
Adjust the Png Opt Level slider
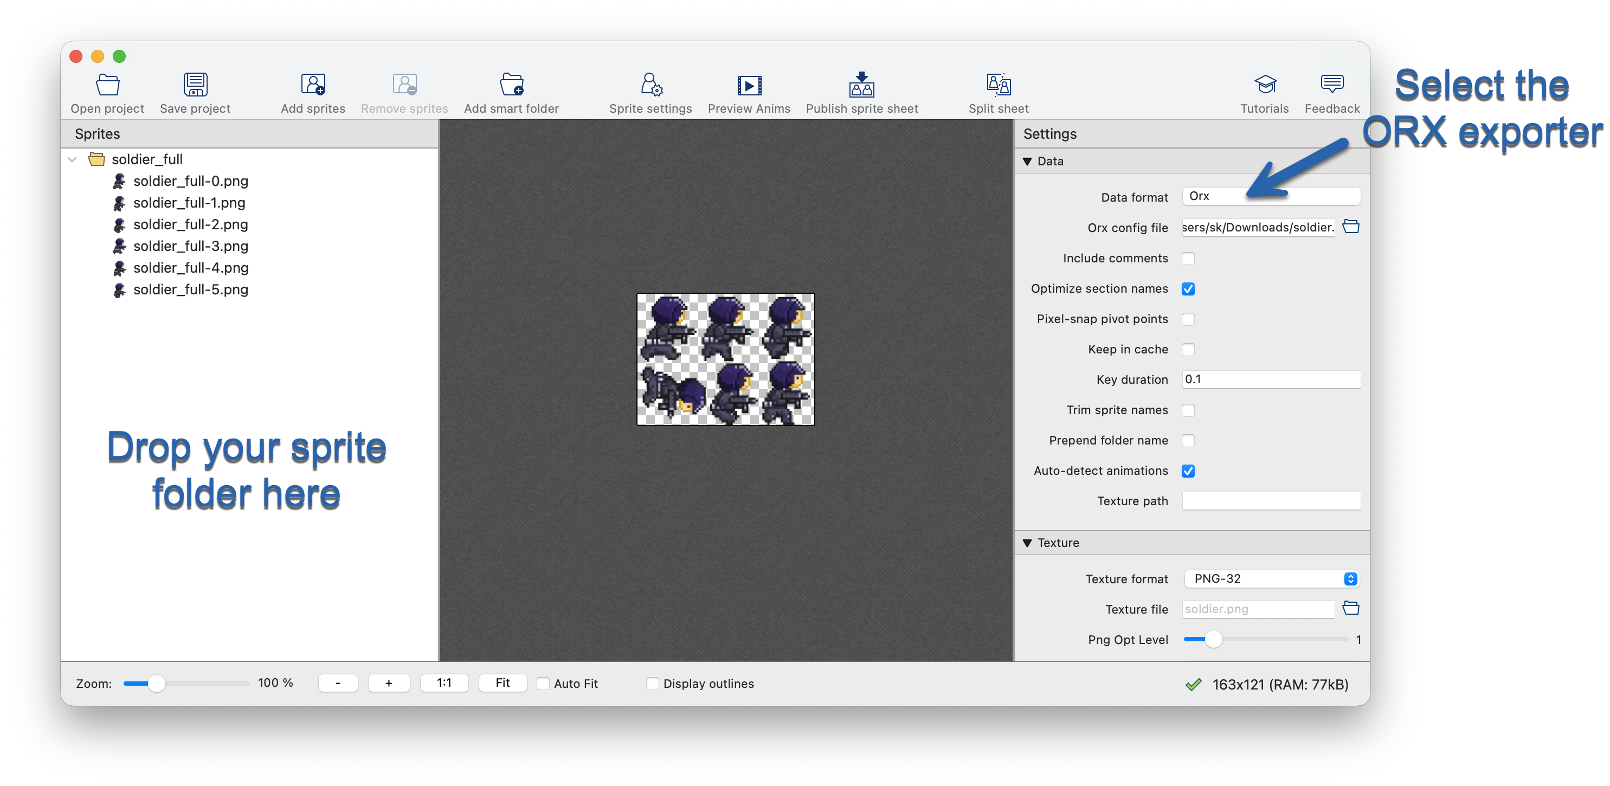[1213, 639]
